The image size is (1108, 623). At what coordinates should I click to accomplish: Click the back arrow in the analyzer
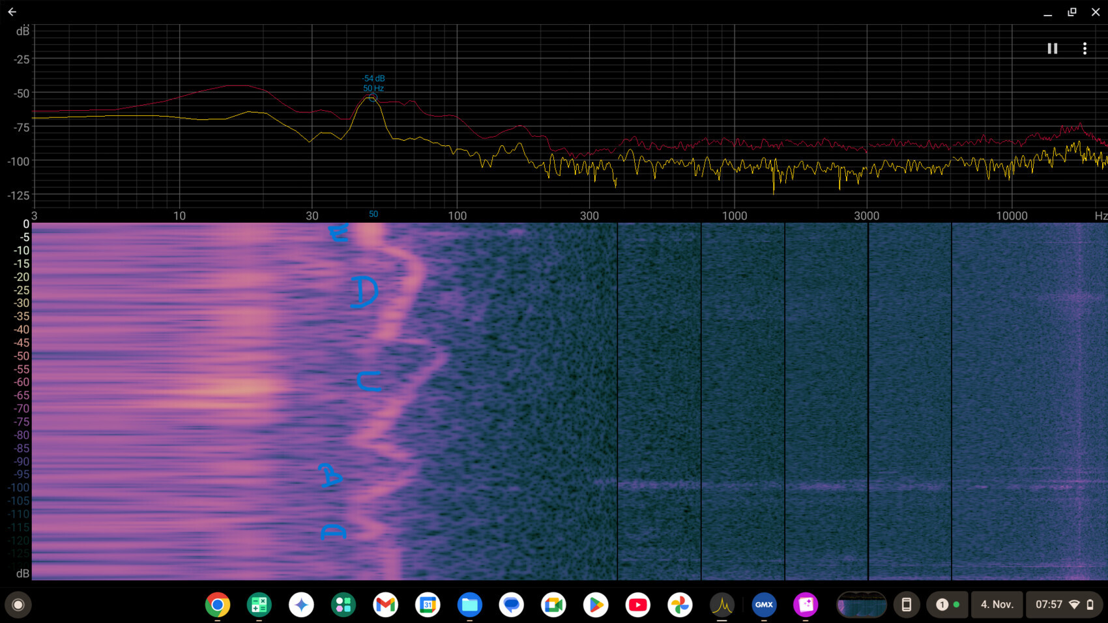click(x=12, y=11)
